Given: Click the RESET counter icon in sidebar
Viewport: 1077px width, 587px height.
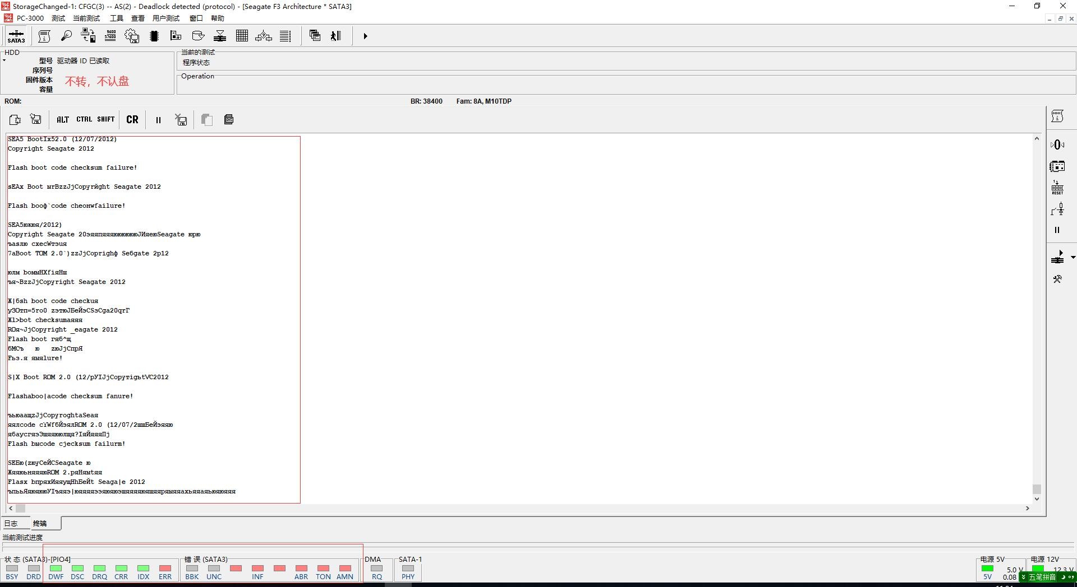Looking at the screenshot, I should click(x=1057, y=188).
